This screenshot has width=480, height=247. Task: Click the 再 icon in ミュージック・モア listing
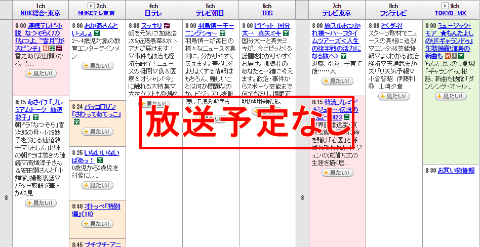(x=454, y=56)
